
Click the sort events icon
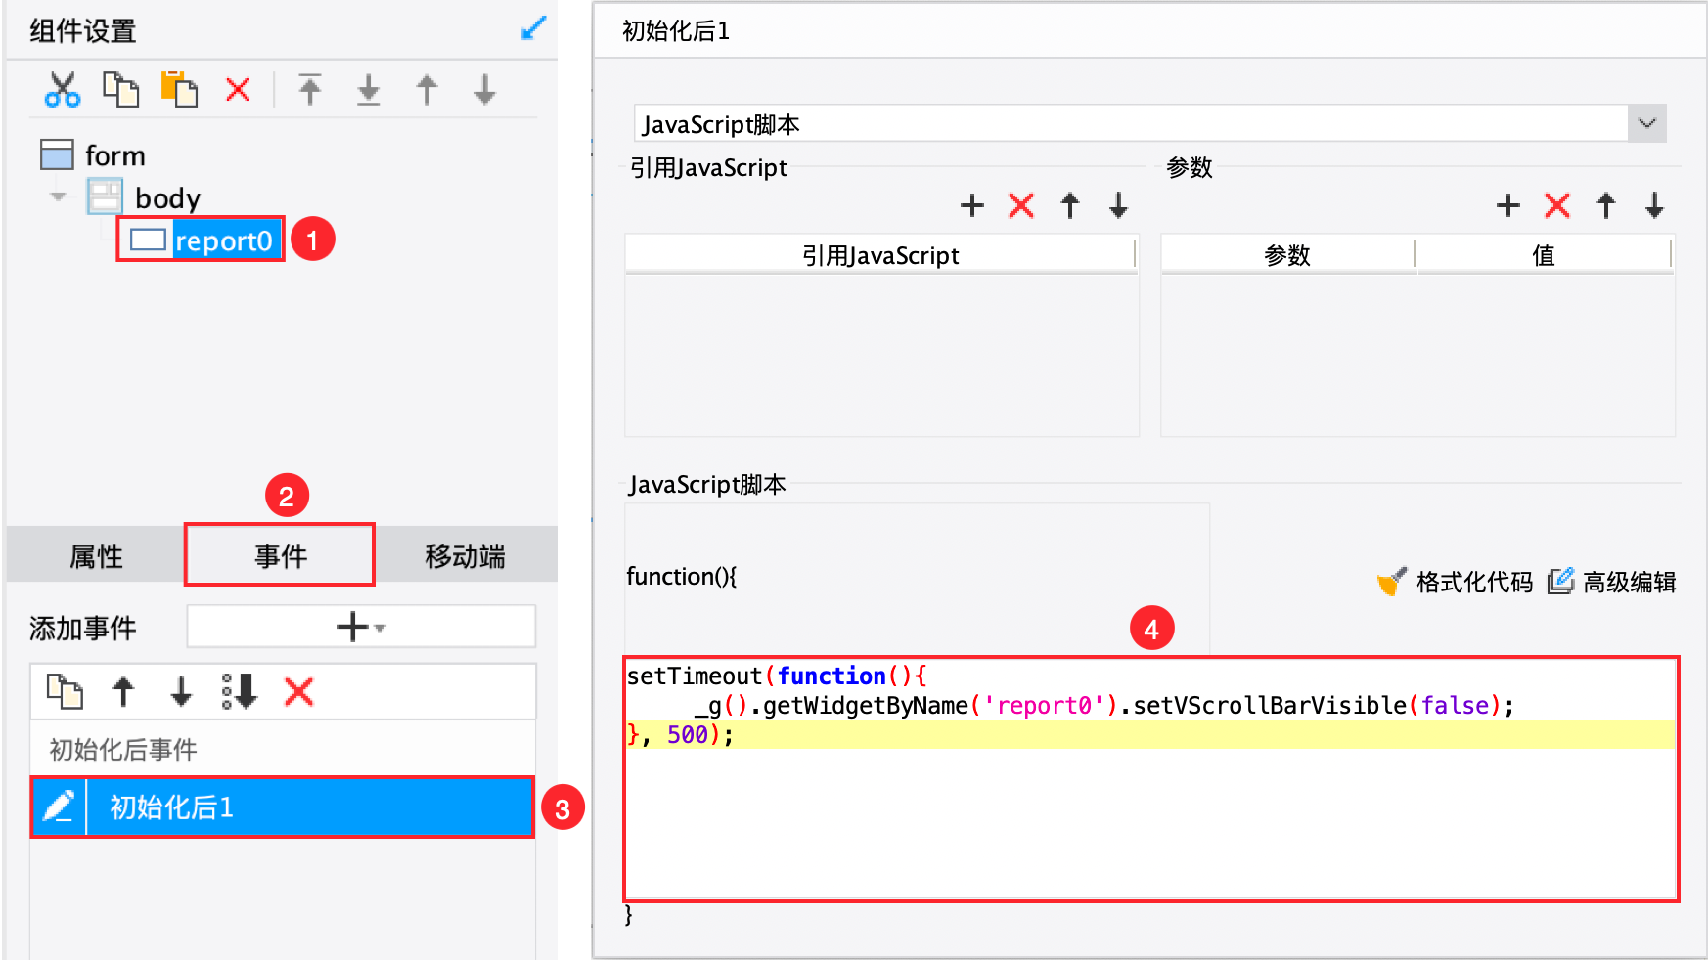[x=240, y=691]
